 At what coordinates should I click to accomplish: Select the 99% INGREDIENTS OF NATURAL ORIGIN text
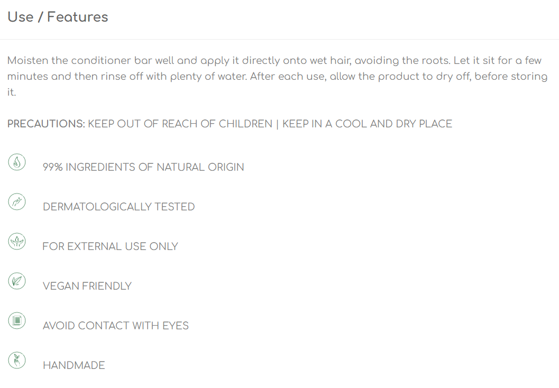coord(143,167)
